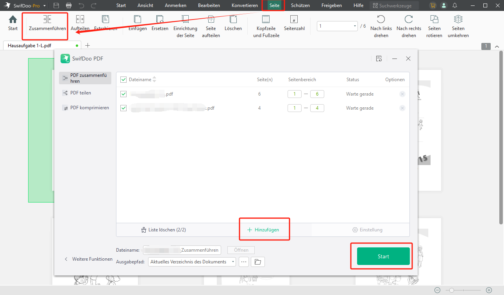The width and height of the screenshot is (504, 295).
Task: Click the Seite aufteilen tool
Action: (x=211, y=27)
